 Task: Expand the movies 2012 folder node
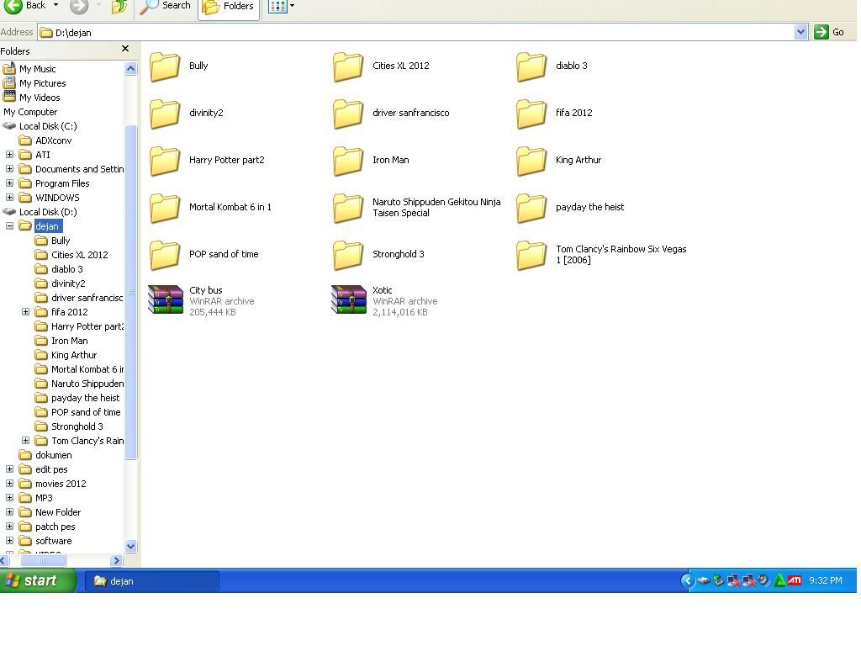10,484
